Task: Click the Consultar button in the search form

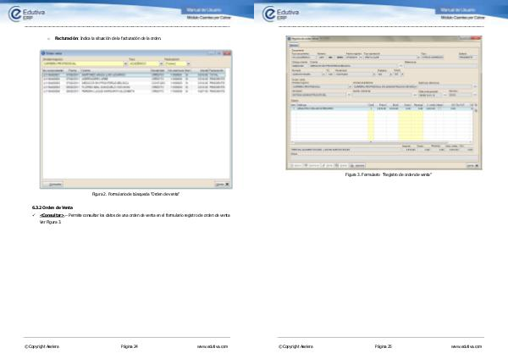Action: tap(52, 184)
